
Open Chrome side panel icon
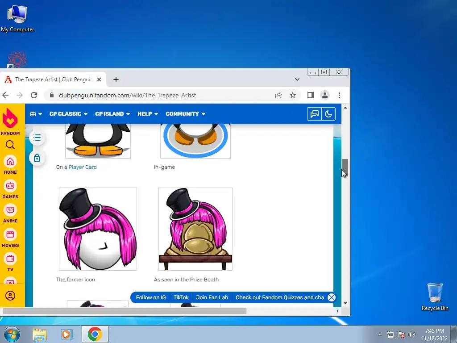pyautogui.click(x=311, y=95)
